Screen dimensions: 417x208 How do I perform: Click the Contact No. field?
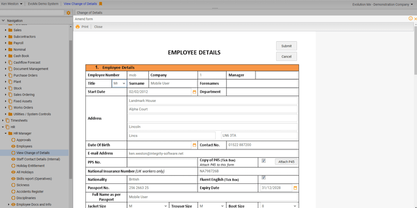[262, 145]
